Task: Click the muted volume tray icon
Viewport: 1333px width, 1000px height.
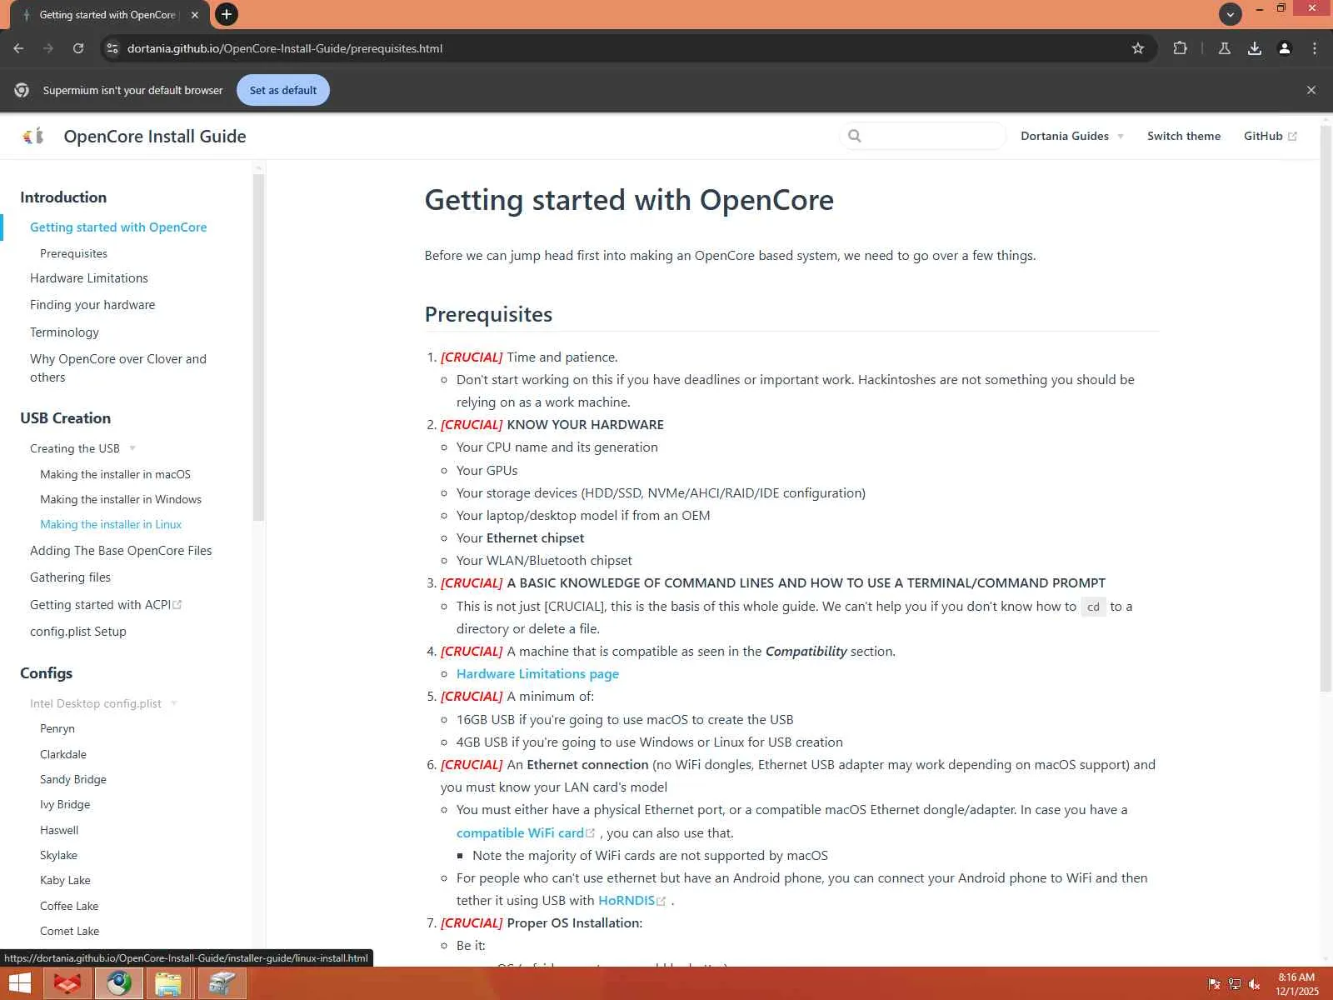Action: pos(1255,984)
